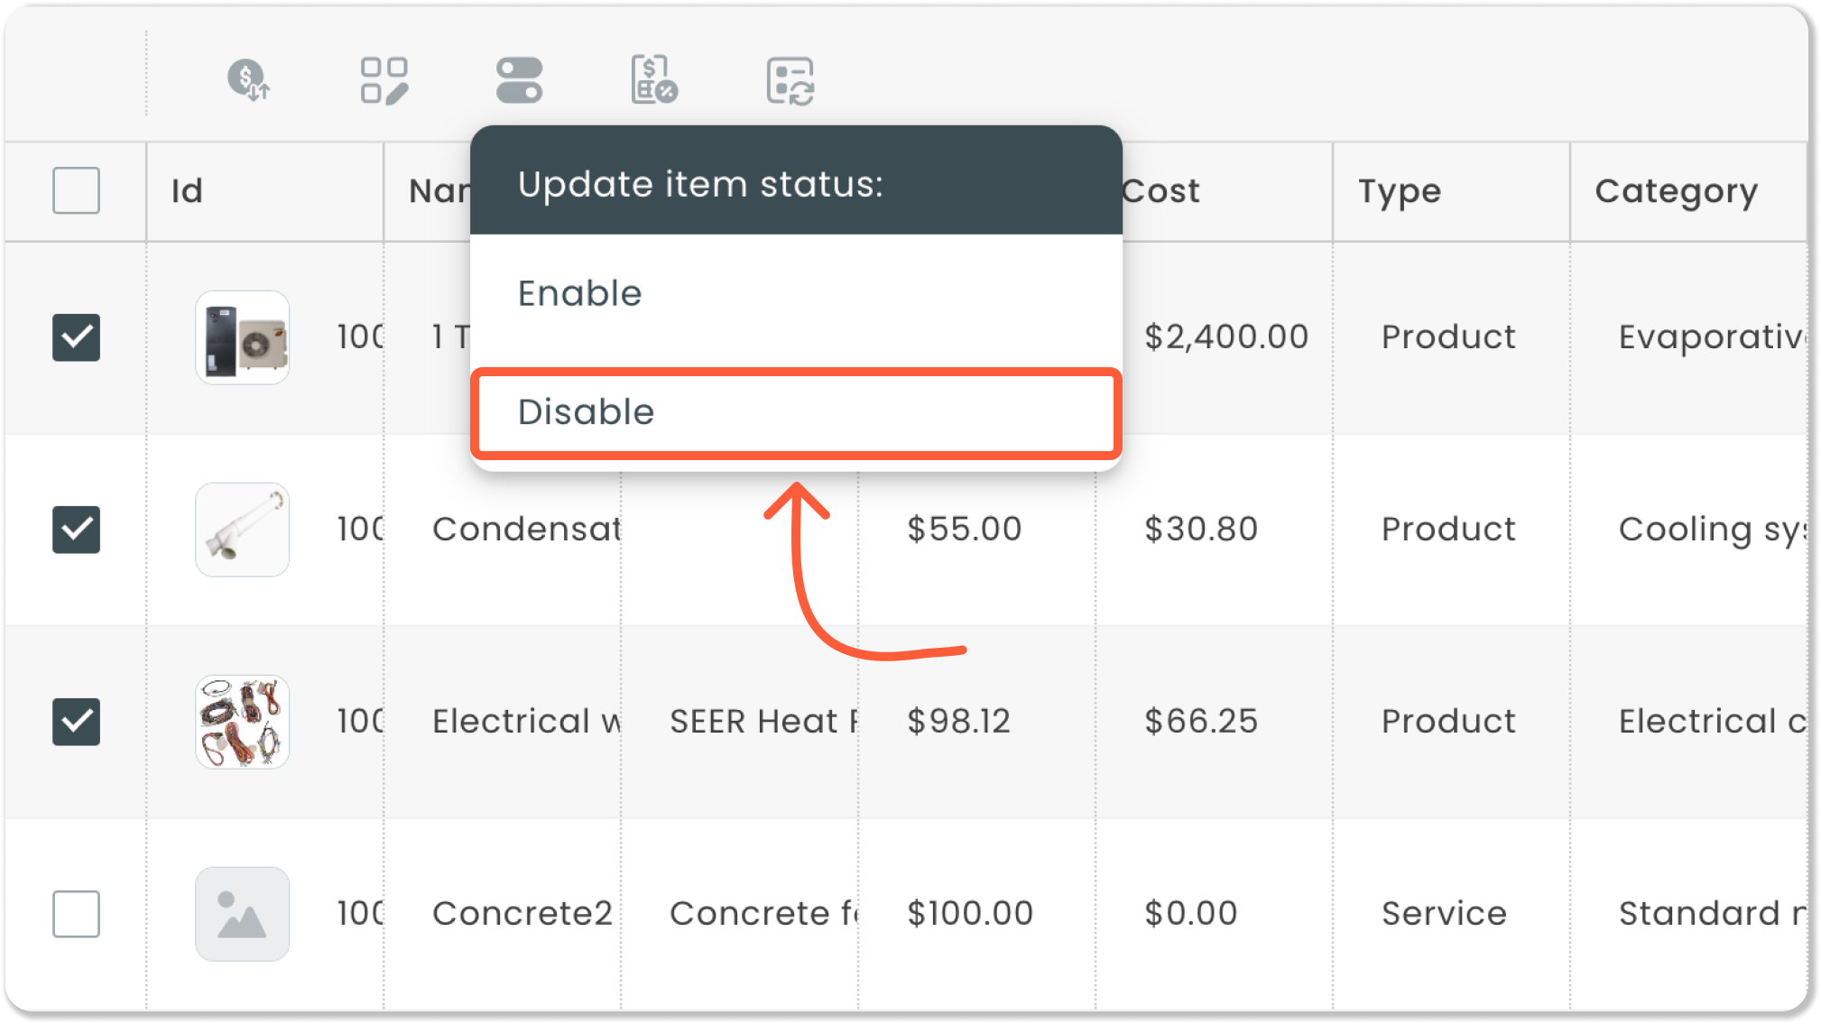Uncheck the Condensate row checkbox
The height and width of the screenshot is (1024, 1821).
tap(77, 529)
